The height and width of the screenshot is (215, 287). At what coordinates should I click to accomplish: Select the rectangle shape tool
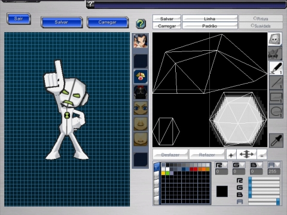[x=276, y=97]
